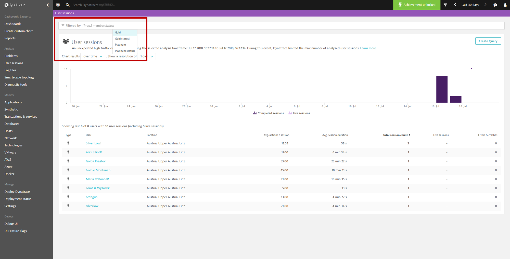Click person icon in silverlow row

click(x=68, y=206)
